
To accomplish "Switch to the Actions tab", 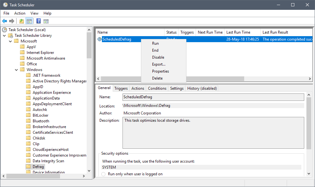I will pos(138,88).
